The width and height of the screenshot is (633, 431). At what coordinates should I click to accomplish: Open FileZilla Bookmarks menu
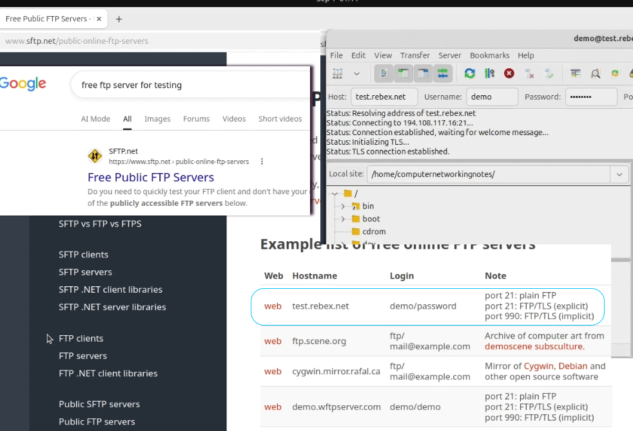(x=489, y=55)
